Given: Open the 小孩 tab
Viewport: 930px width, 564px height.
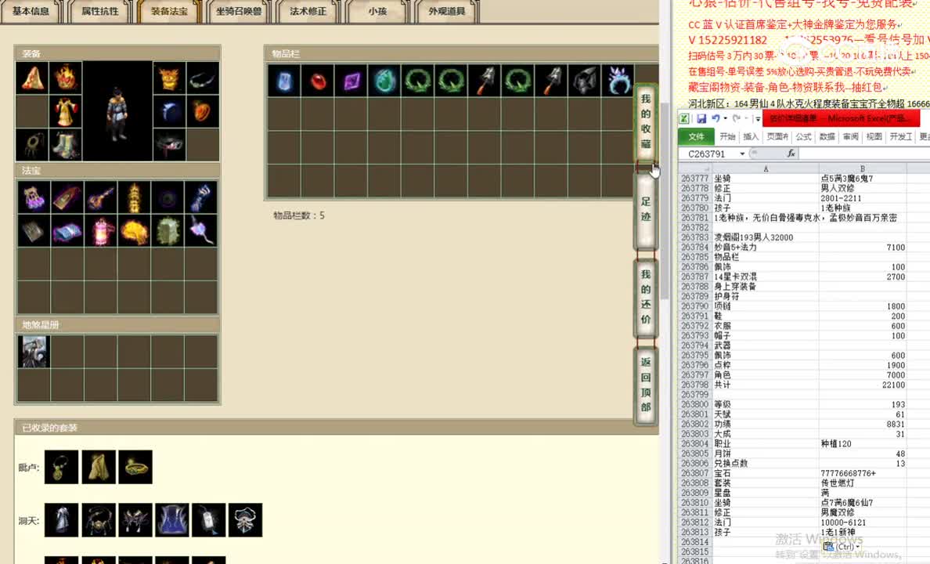Looking at the screenshot, I should pyautogui.click(x=377, y=11).
